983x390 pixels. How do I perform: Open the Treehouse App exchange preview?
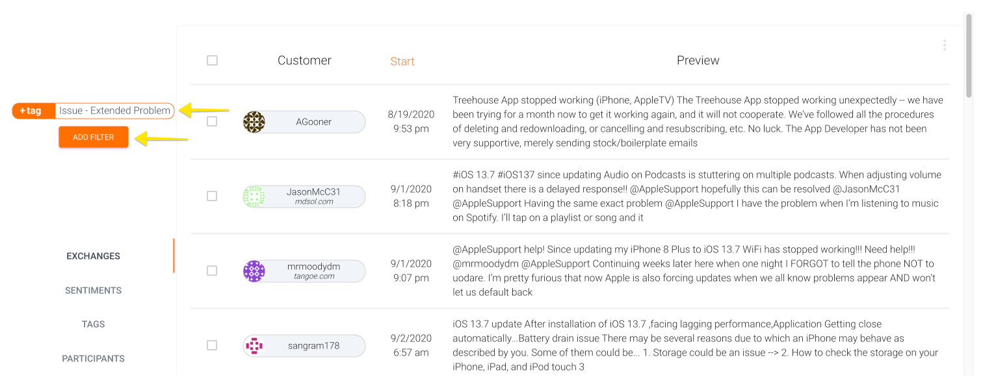tap(698, 121)
